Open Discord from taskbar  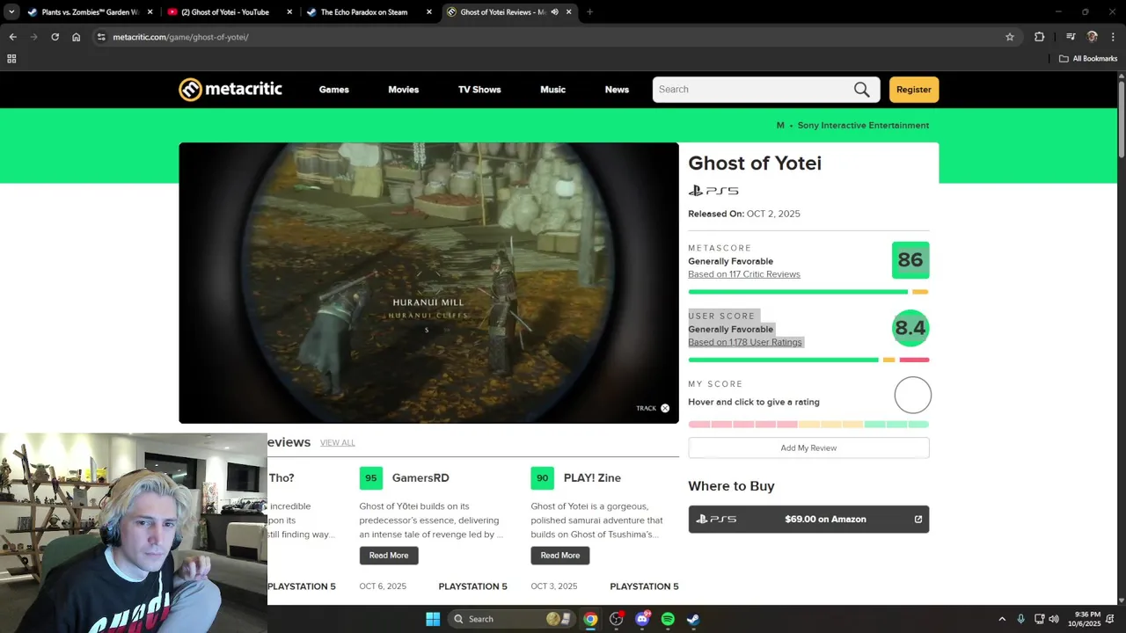(x=642, y=619)
